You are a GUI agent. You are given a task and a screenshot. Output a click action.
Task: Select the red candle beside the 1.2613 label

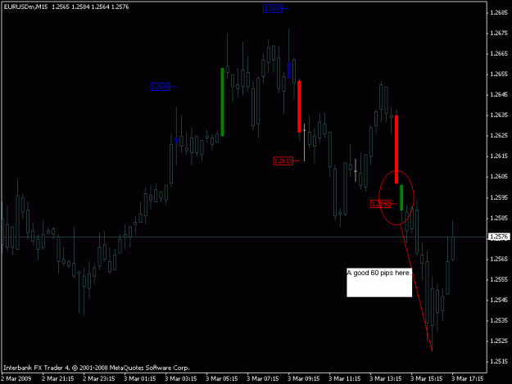point(299,106)
